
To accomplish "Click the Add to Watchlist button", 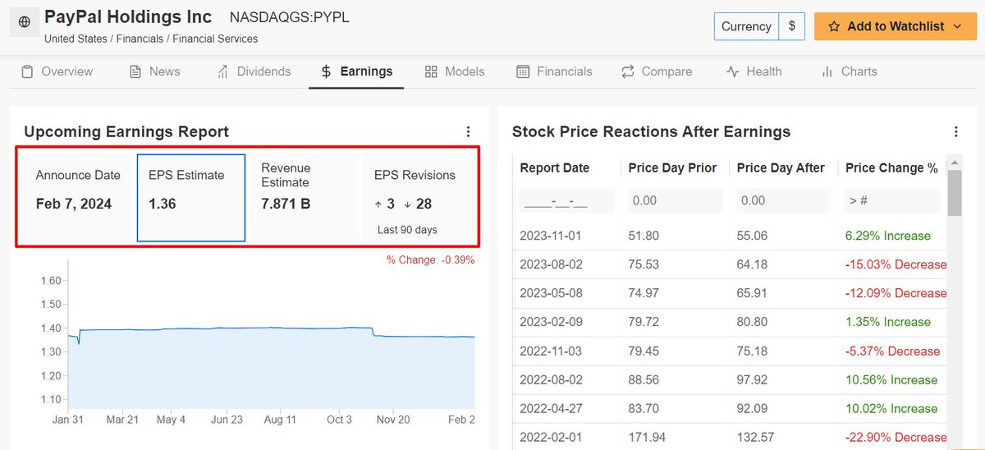I will click(x=895, y=26).
